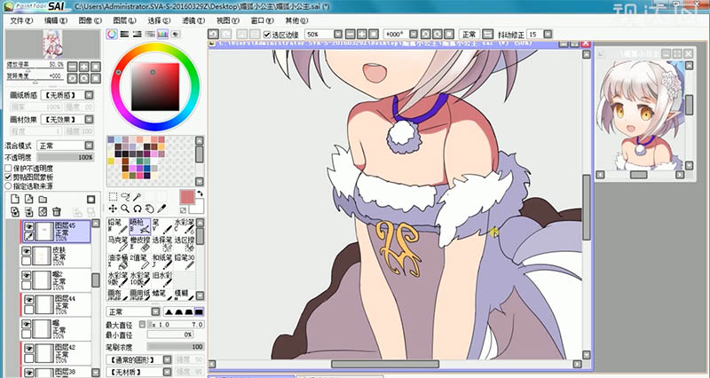Open the 图像 menu
The width and height of the screenshot is (710, 378).
click(x=91, y=20)
